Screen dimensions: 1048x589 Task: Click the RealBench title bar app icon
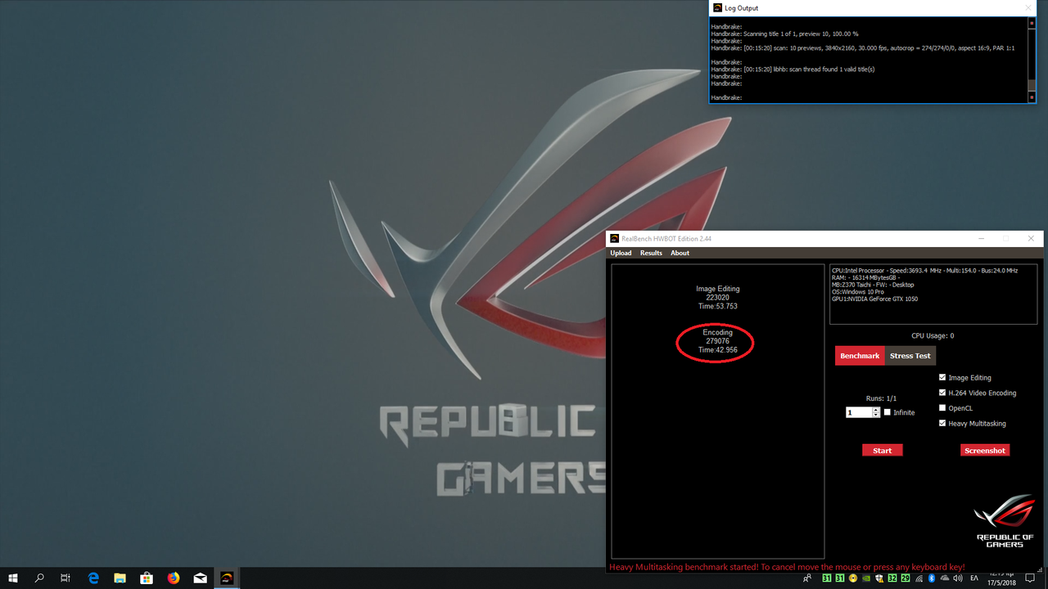click(x=614, y=239)
